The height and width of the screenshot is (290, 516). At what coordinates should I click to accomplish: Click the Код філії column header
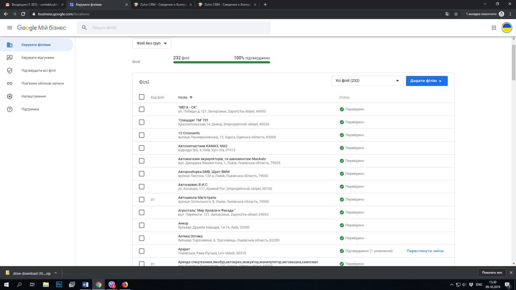157,97
